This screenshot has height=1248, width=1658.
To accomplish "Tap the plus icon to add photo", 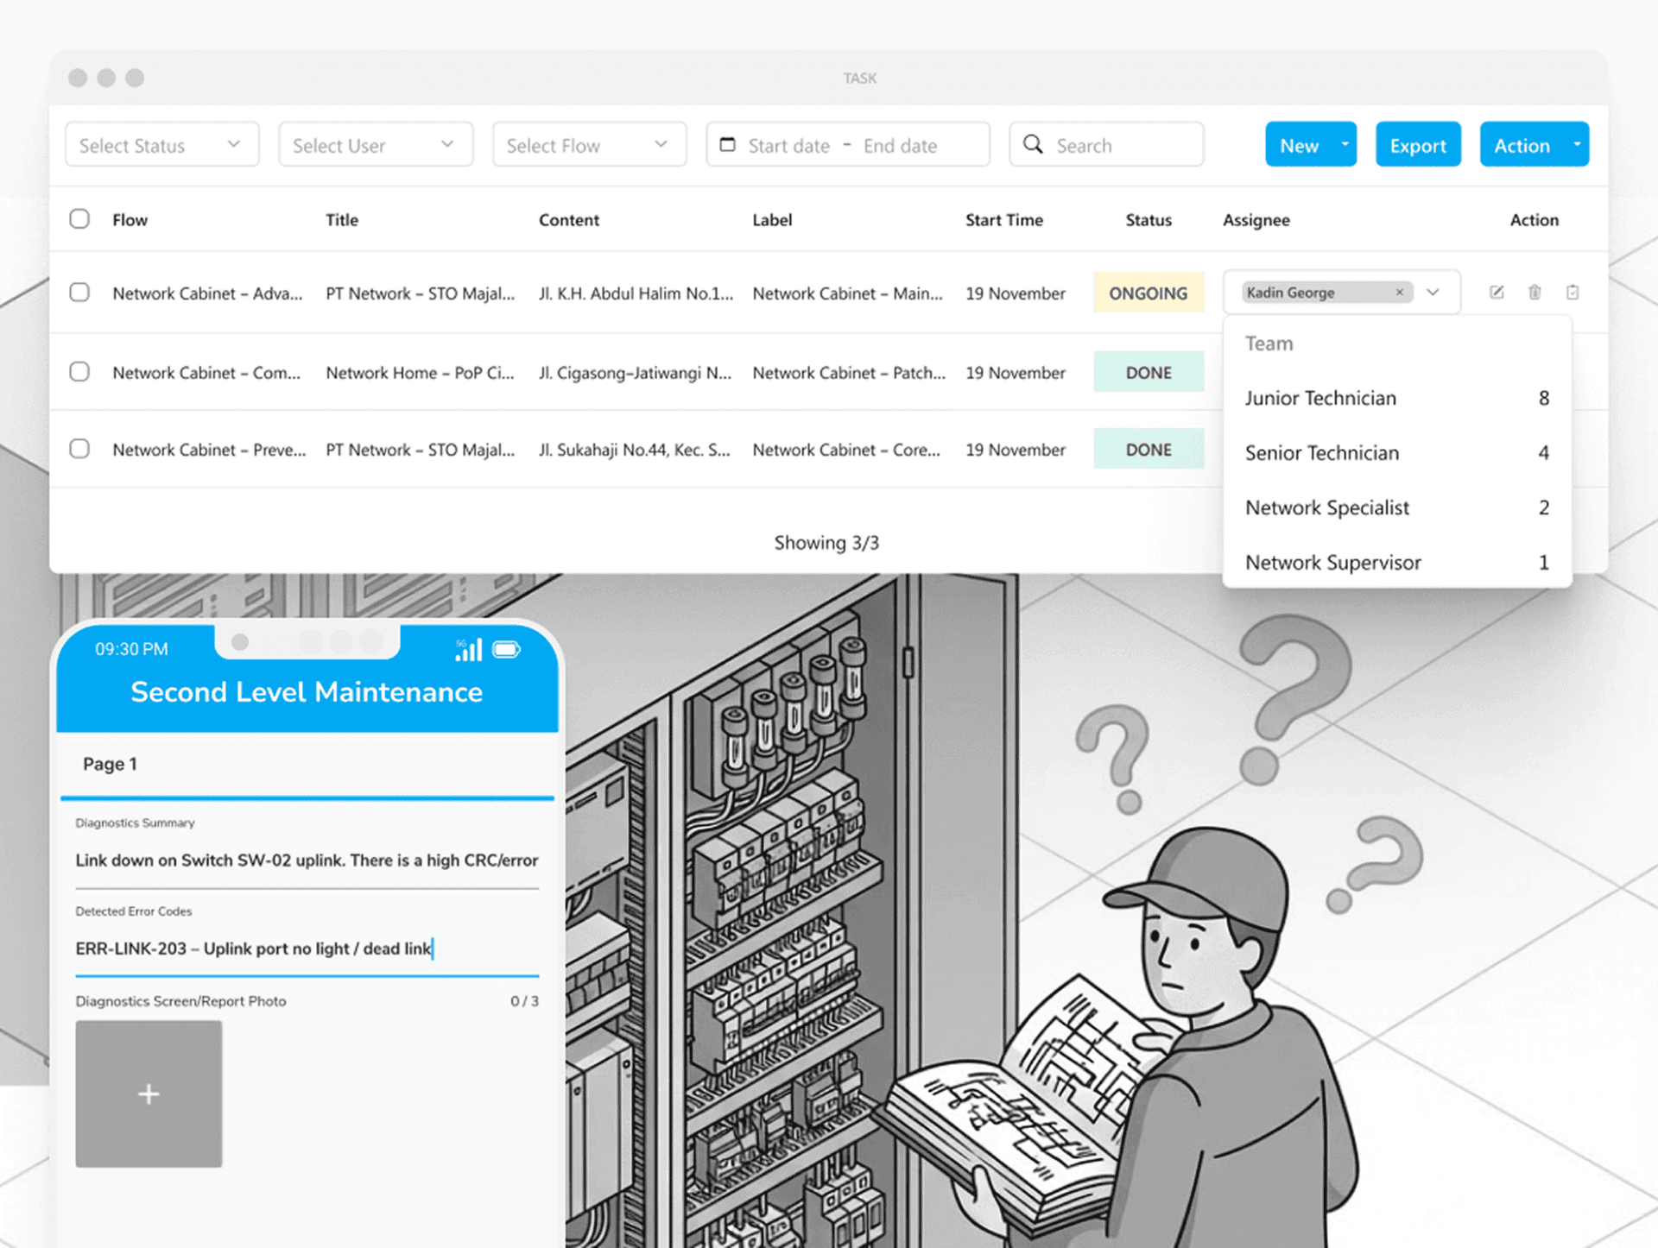I will pyautogui.click(x=149, y=1094).
